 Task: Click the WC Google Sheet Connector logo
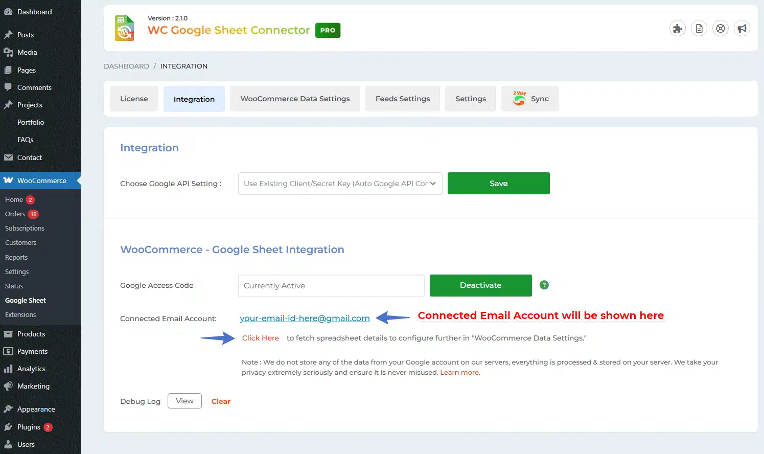[x=125, y=28]
